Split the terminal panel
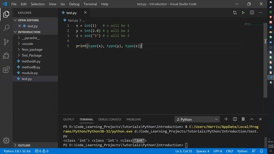 coord(235,119)
